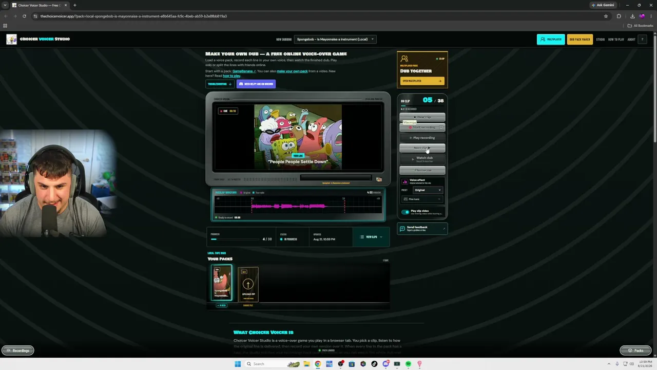
Task: Click Open Multiplayer button
Action: [x=422, y=81]
